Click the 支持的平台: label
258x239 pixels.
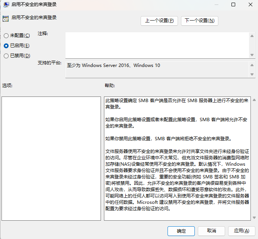[x=49, y=63]
